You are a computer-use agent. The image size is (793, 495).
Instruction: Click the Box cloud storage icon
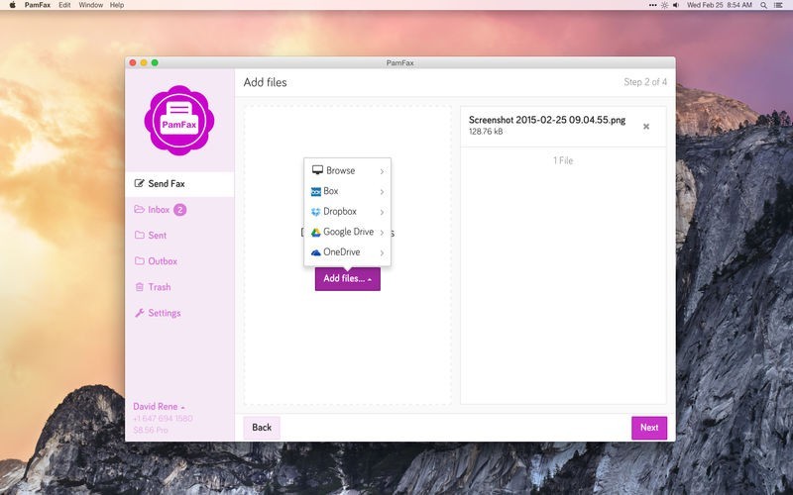[316, 191]
